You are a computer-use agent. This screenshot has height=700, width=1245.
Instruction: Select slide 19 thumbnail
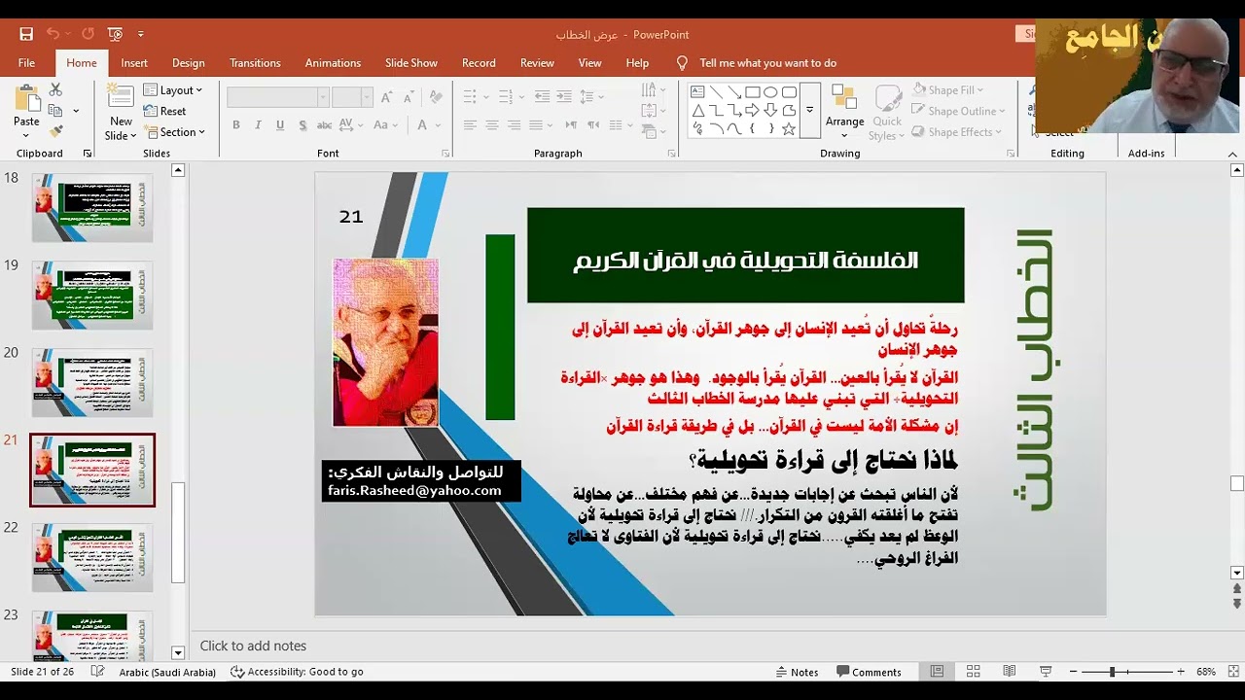[x=92, y=296]
